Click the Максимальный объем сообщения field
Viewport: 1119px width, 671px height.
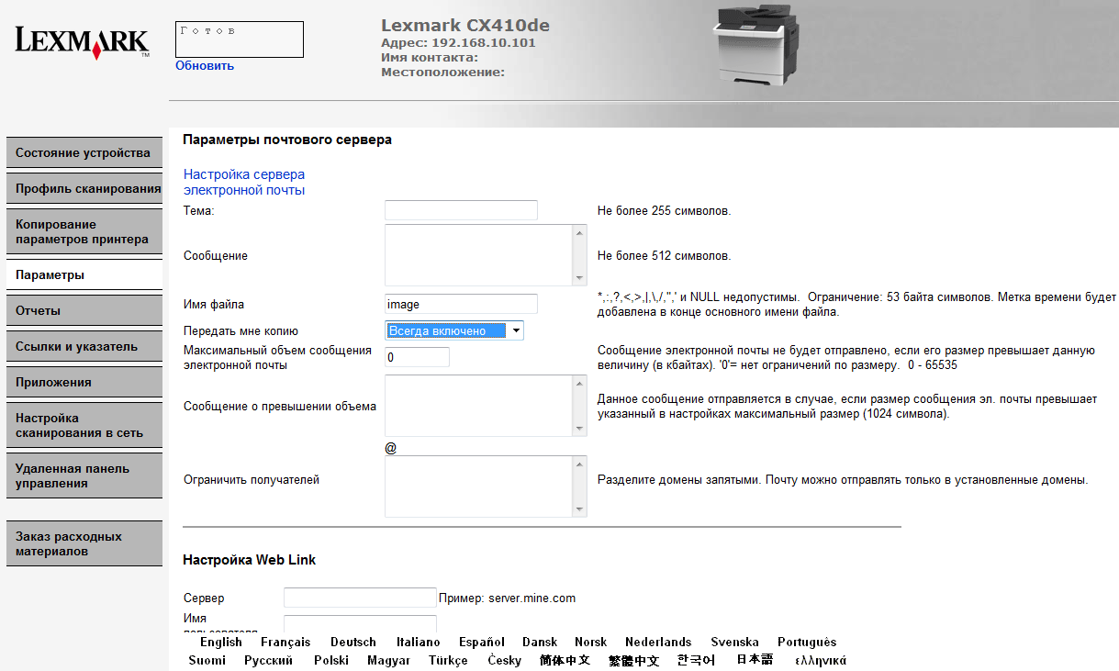(417, 357)
